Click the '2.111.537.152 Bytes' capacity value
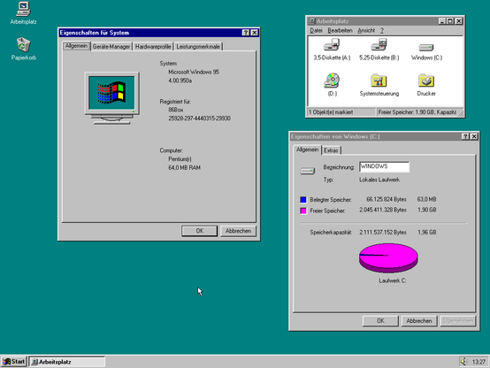Screen dimensions: 490x368 (383, 232)
